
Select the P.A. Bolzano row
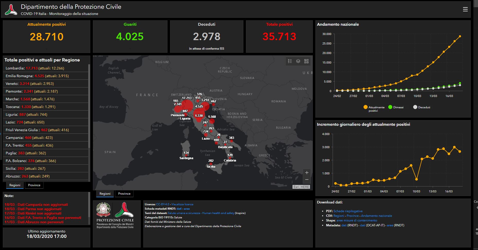[46, 161]
